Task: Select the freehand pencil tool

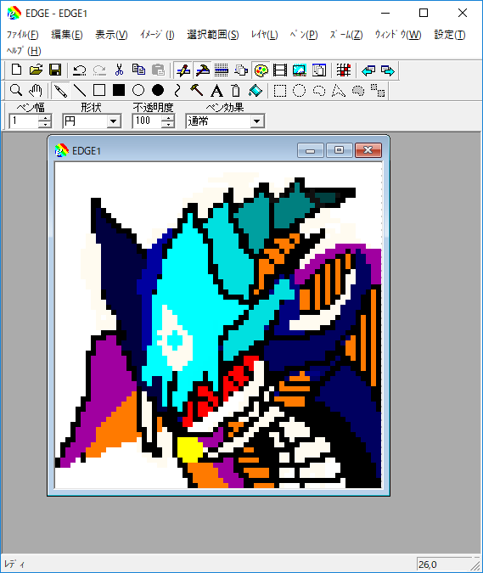Action: (60, 90)
